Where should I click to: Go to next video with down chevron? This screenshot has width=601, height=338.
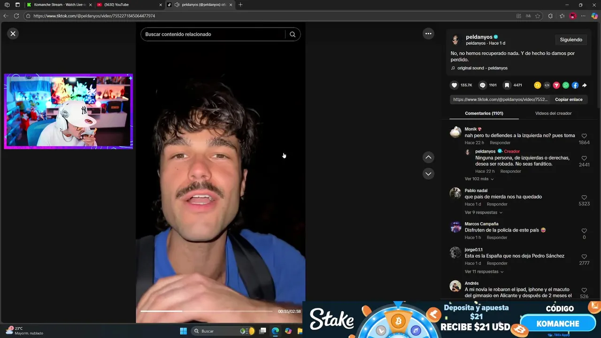click(428, 174)
